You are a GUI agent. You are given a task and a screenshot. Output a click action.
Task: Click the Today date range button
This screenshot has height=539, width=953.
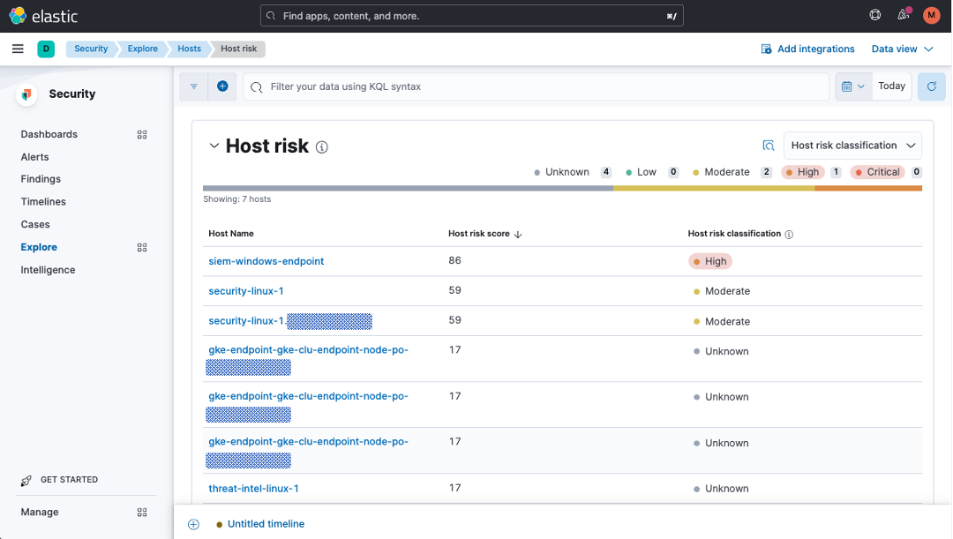pos(891,86)
